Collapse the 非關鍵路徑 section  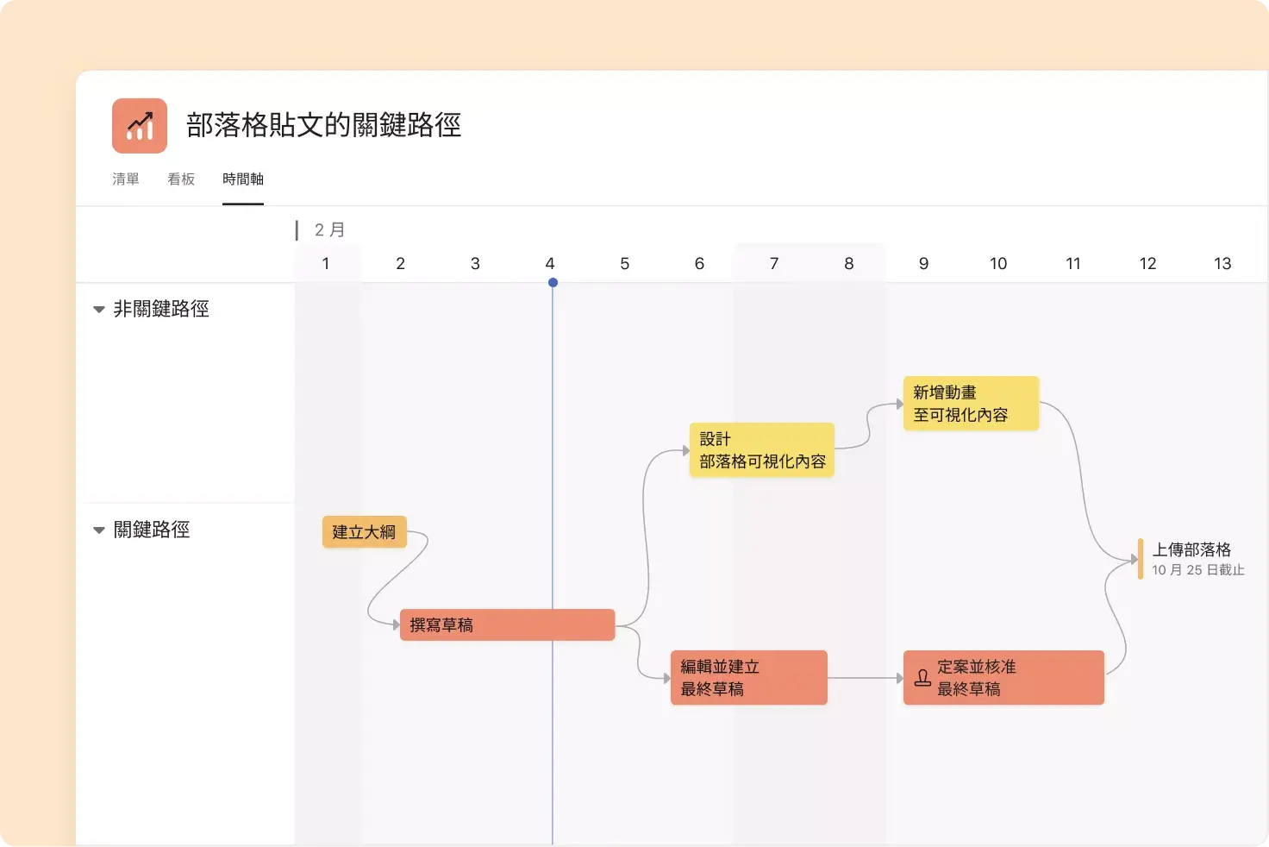(x=99, y=310)
